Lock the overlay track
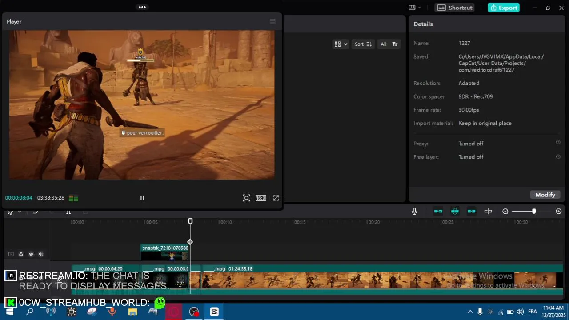The height and width of the screenshot is (320, 569). [21, 254]
